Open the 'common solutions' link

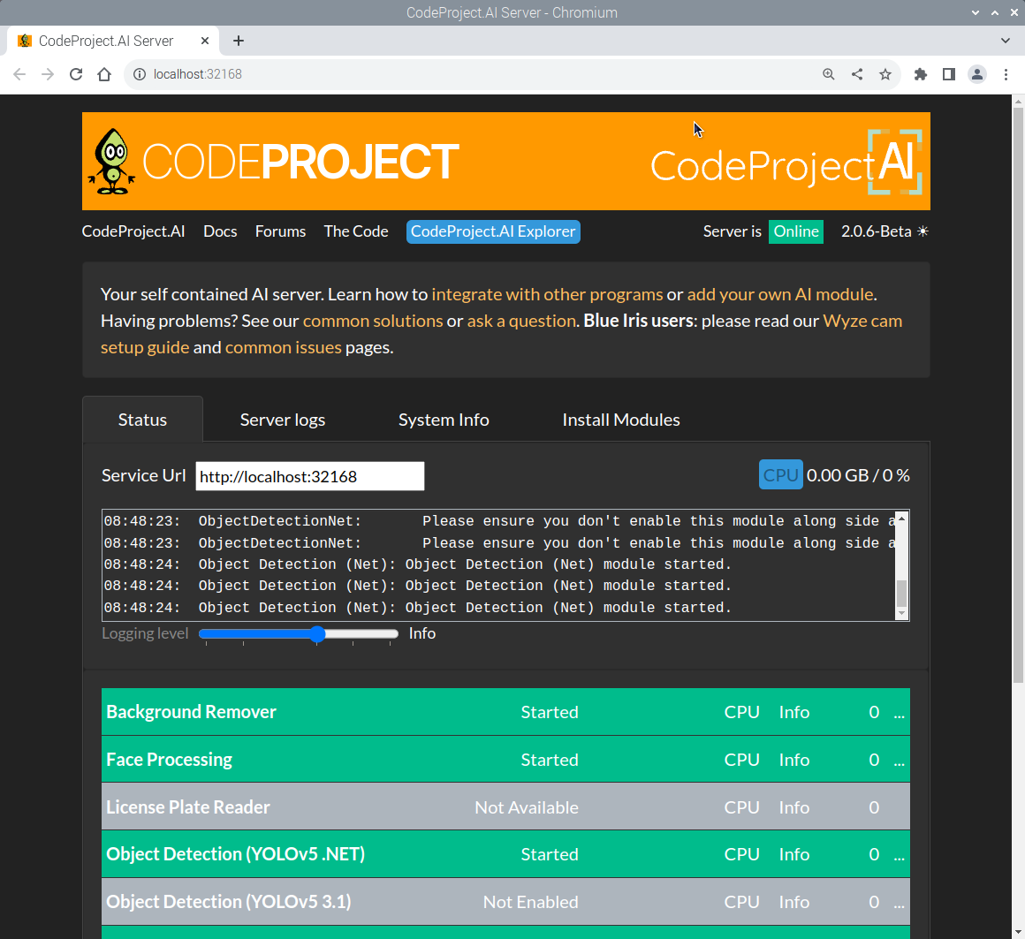pos(373,321)
